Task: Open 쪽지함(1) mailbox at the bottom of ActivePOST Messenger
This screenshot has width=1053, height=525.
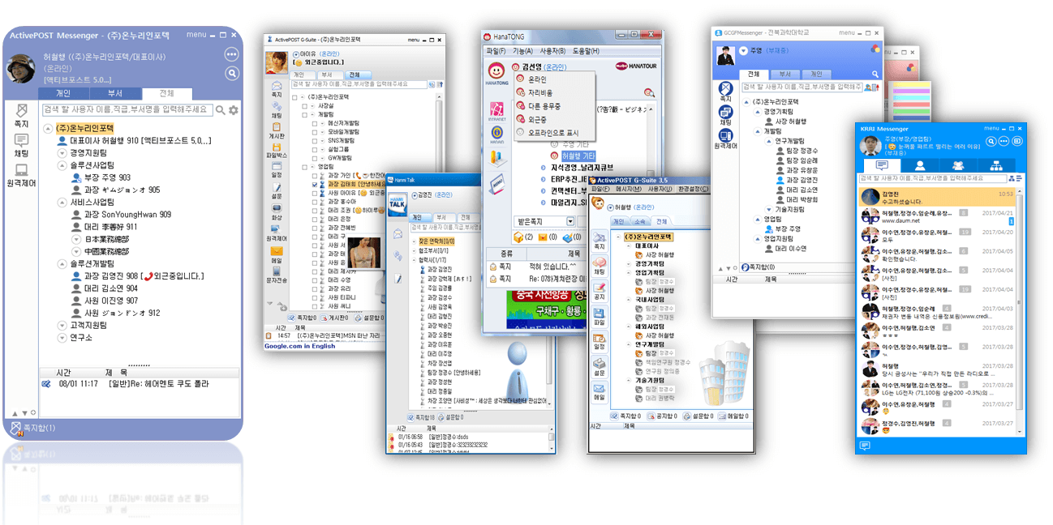Action: click(34, 428)
